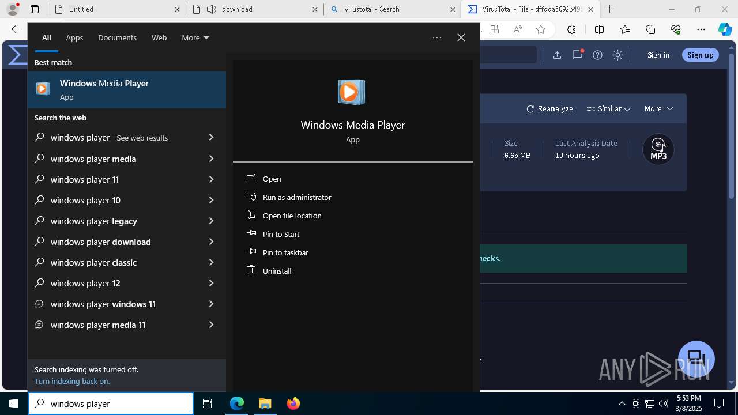Screen dimensions: 738x415
Task: Click VirusTotal upload file icon
Action: click(557, 55)
